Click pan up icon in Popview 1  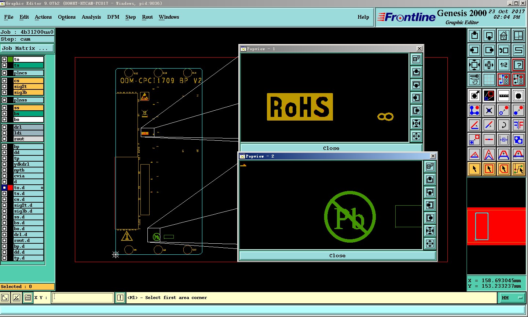(416, 72)
